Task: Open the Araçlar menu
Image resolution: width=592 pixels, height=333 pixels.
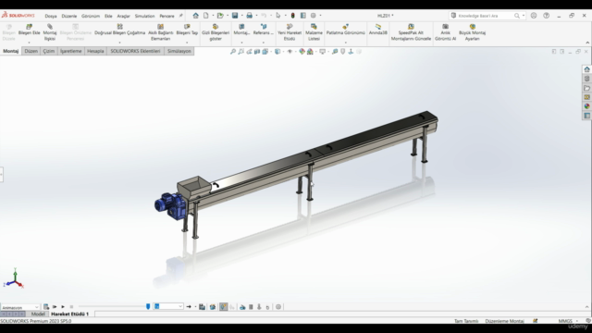Action: click(123, 16)
